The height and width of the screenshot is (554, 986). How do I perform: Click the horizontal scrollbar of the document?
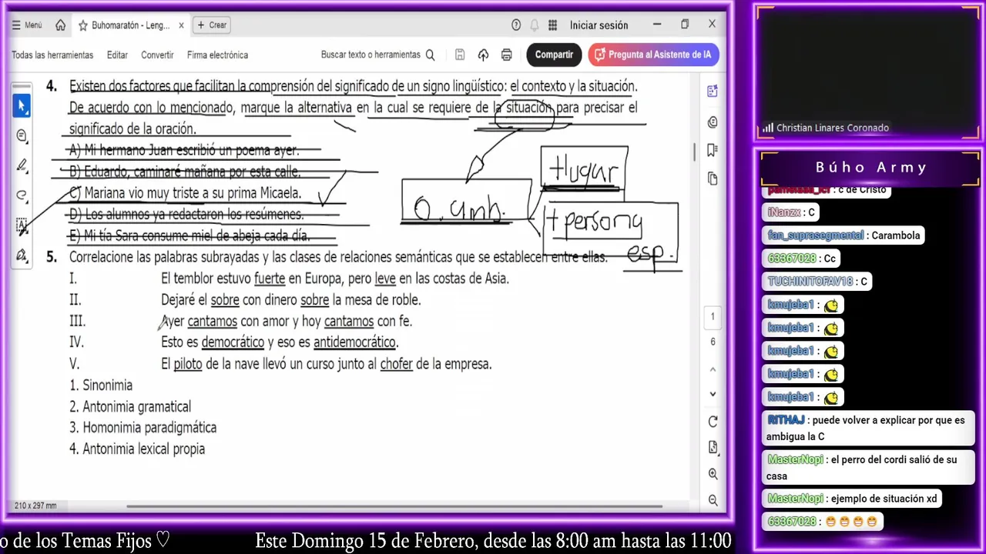click(394, 506)
